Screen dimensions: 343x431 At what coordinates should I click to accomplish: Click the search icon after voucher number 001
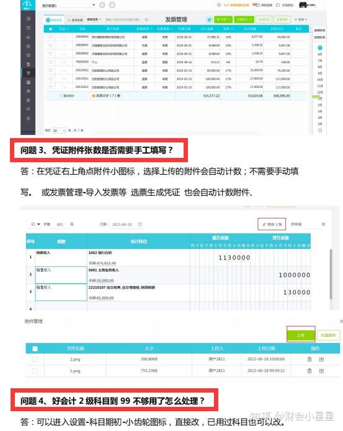coord(72,224)
